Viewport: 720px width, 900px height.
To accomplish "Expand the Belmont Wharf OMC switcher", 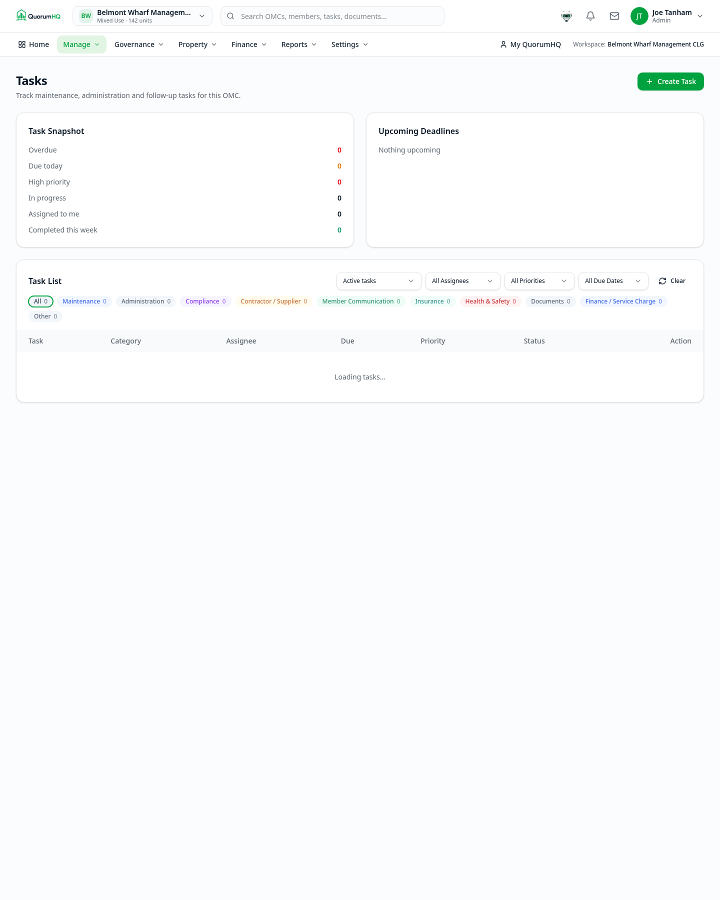I will click(142, 16).
